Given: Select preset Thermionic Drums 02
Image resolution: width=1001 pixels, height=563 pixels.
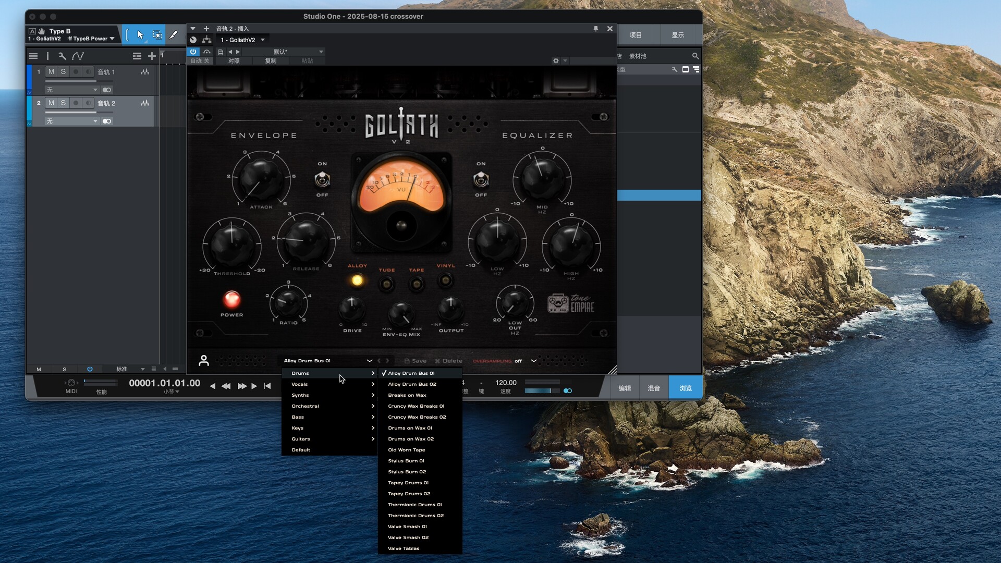Looking at the screenshot, I should tap(420, 516).
